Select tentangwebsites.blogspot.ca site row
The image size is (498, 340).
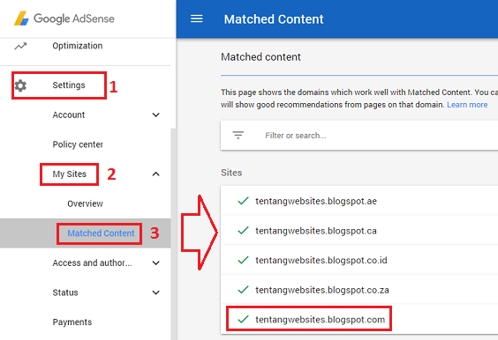pyautogui.click(x=359, y=231)
